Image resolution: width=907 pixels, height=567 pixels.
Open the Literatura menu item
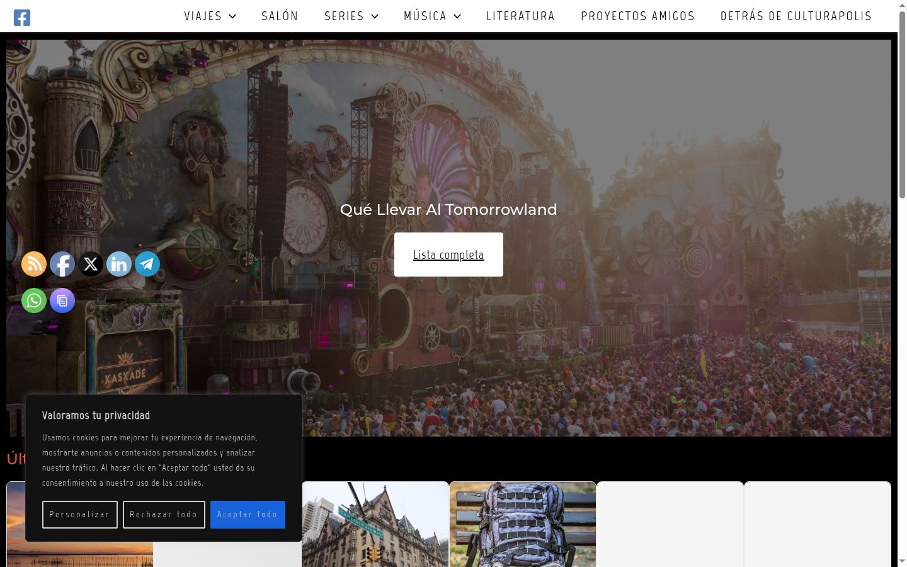coord(521,16)
